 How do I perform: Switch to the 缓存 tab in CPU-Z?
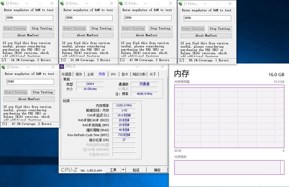(79, 74)
